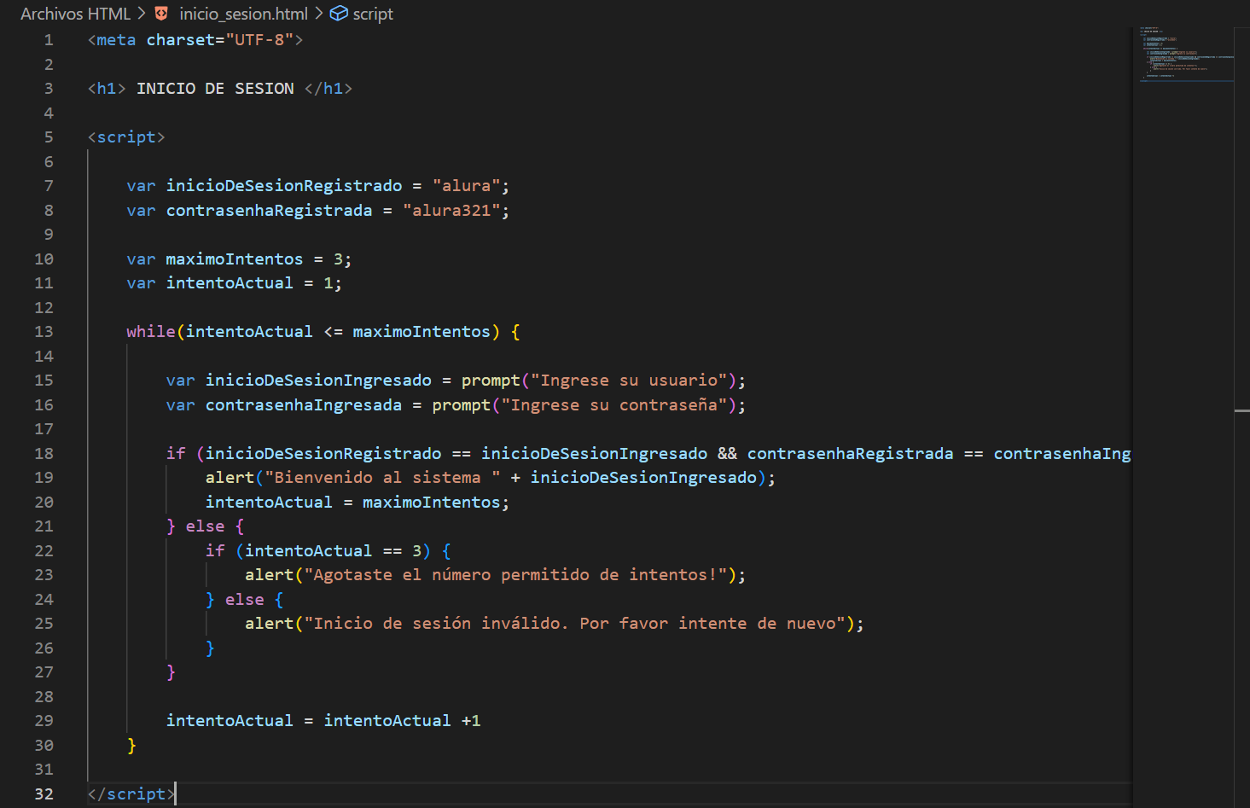Click 'inicioDeSesionIngresado' declaration on line 15
This screenshot has width=1250, height=808.
[318, 381]
